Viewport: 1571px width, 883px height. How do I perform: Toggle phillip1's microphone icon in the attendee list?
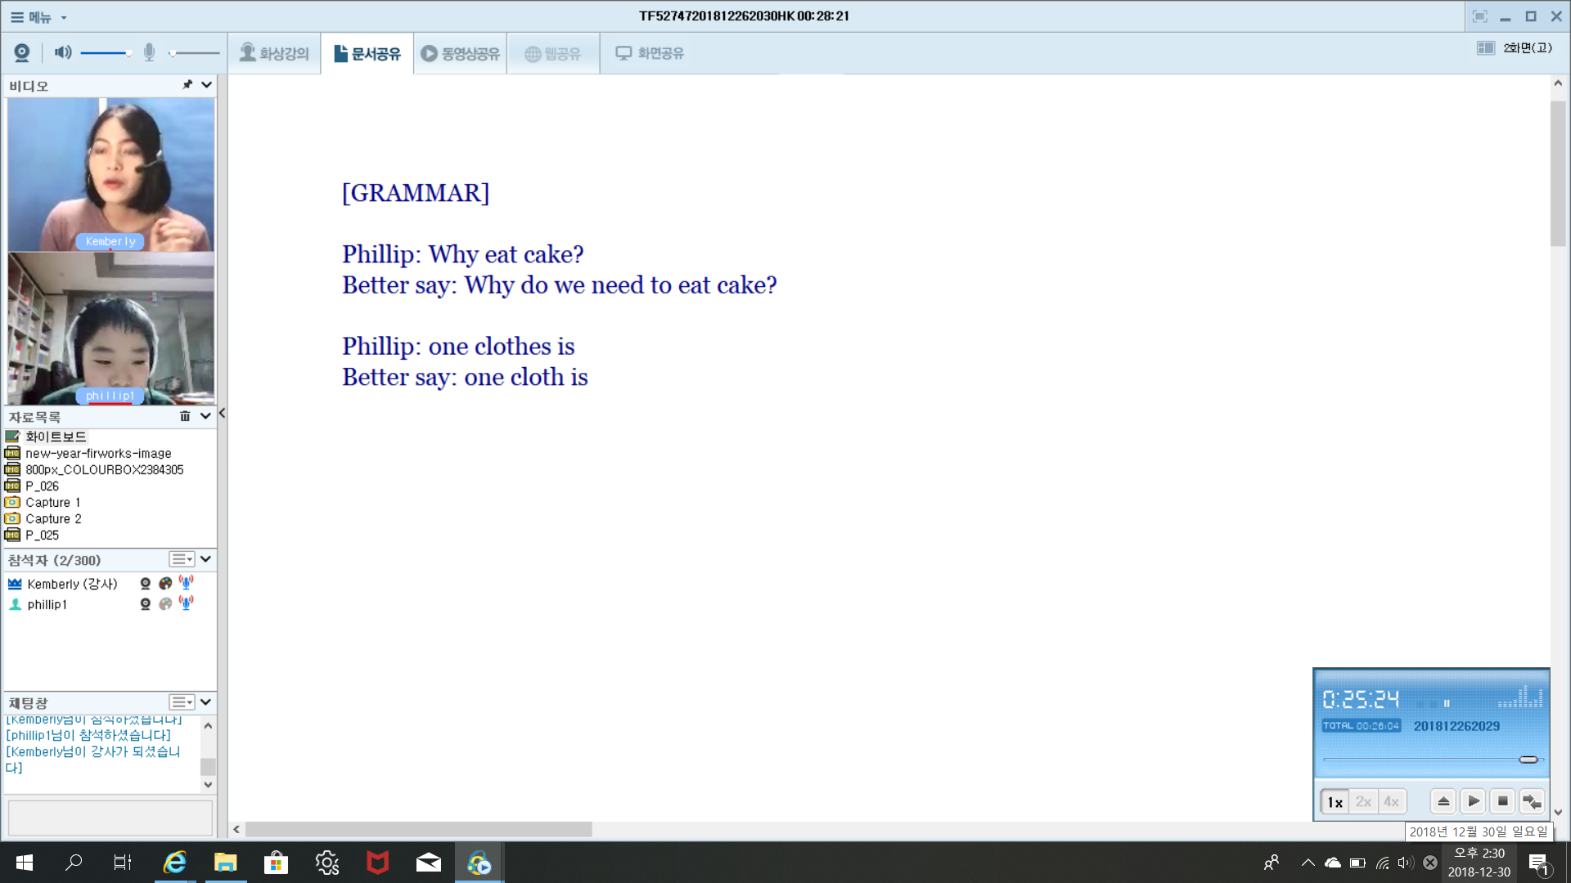point(187,603)
